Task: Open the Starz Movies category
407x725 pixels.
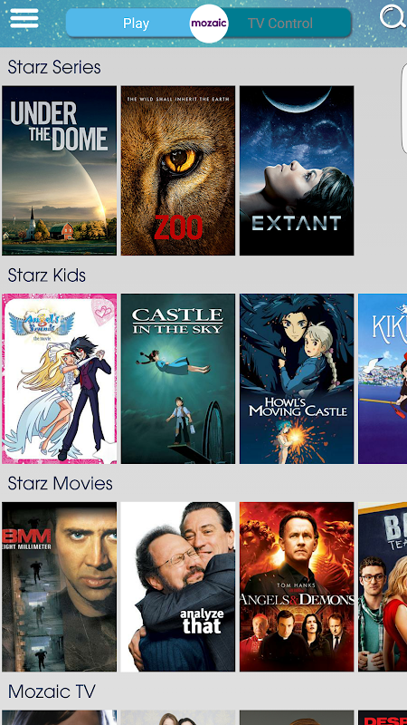Action: 60,483
